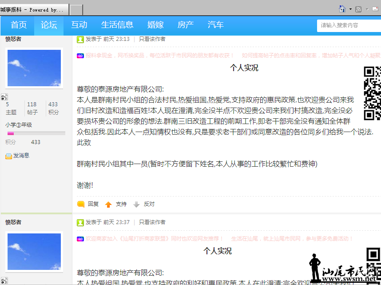Screen dimensions: 381x285
Task: Click the AD badge in the first post's ad line
Action: coord(80,56)
